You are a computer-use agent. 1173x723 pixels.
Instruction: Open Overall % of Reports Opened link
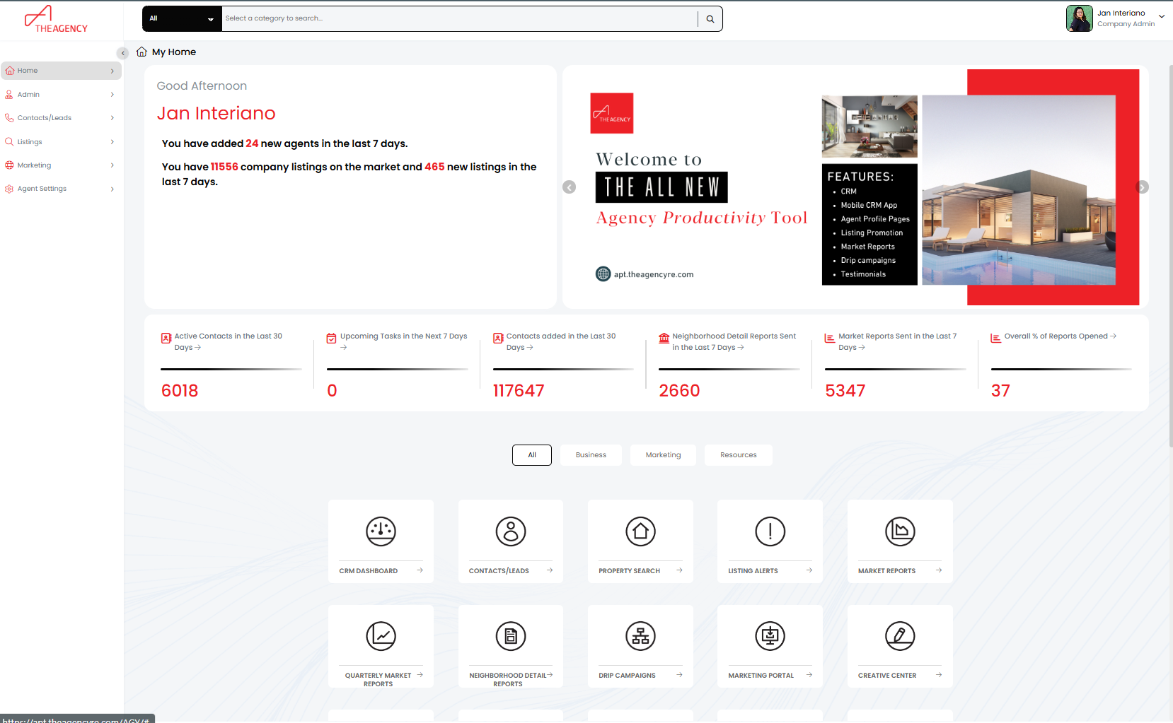[x=1061, y=336]
